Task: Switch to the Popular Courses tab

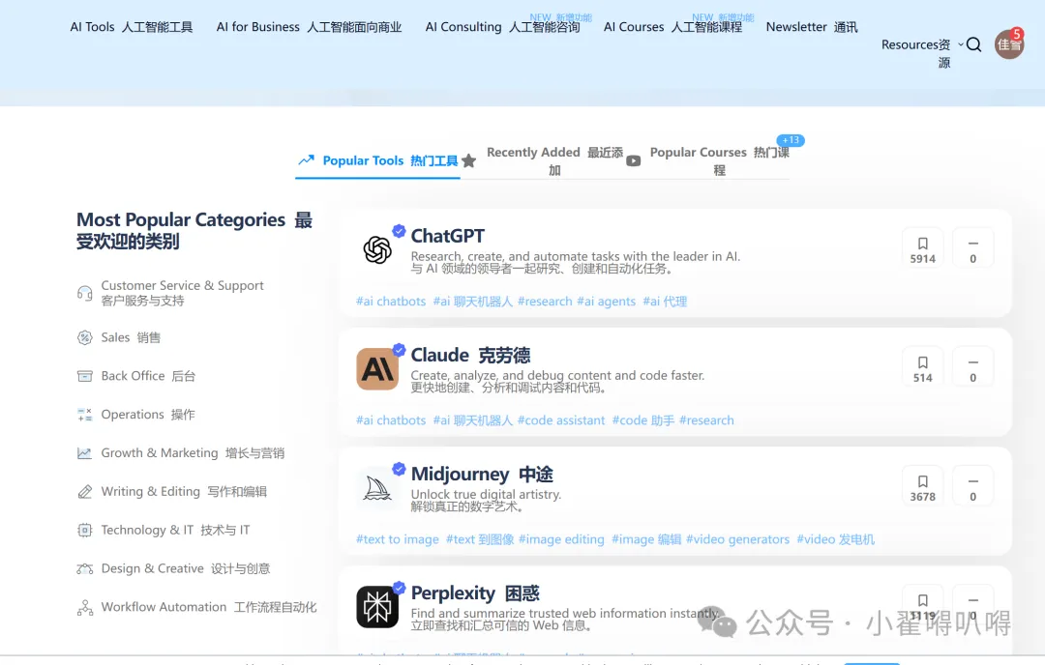Action: (x=718, y=160)
